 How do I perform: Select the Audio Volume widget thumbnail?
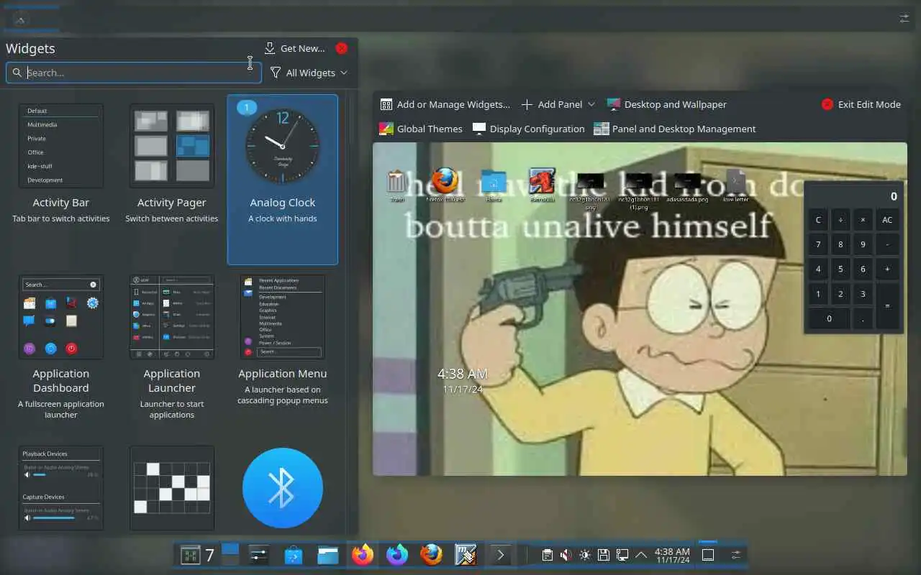coord(61,488)
